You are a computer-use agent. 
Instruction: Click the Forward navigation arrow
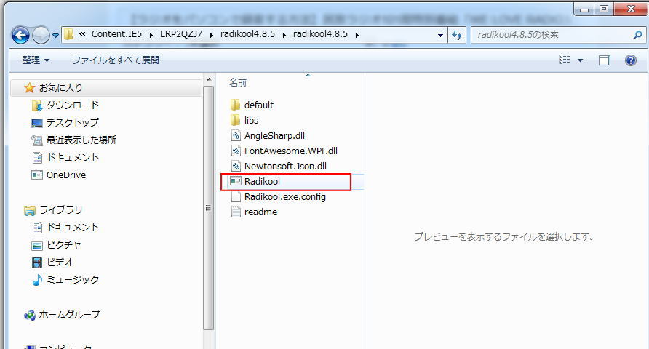[x=41, y=35]
